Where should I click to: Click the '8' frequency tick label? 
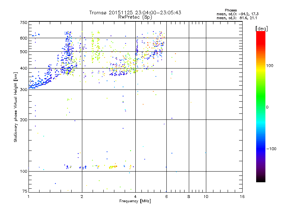pos(189,197)
